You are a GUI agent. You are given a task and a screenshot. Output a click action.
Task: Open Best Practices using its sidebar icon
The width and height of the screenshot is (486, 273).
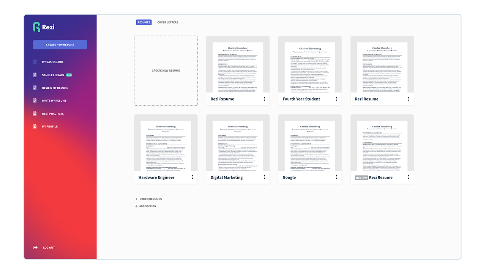tap(35, 114)
